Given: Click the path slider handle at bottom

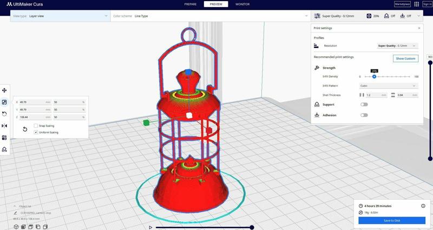Looking at the screenshot, I should (x=252, y=227).
